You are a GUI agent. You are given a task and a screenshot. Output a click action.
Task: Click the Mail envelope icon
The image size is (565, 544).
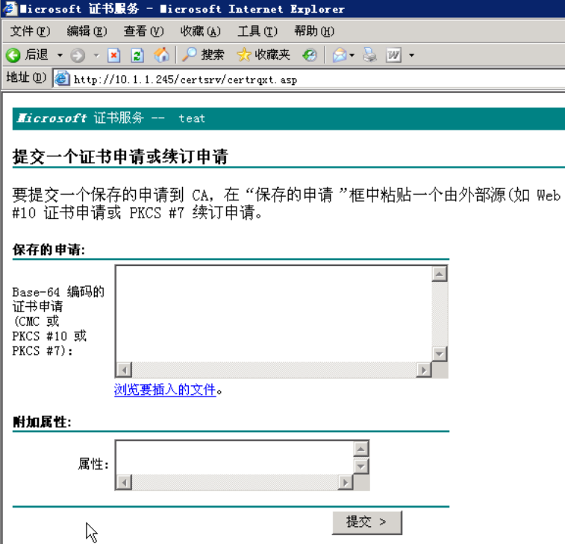pos(339,55)
